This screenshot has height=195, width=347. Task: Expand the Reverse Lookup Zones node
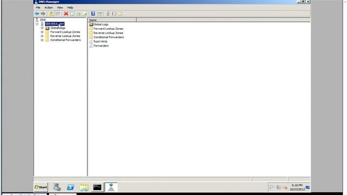click(42, 36)
